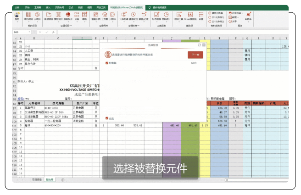Open the 标书报表 bid report icon

click(x=156, y=15)
